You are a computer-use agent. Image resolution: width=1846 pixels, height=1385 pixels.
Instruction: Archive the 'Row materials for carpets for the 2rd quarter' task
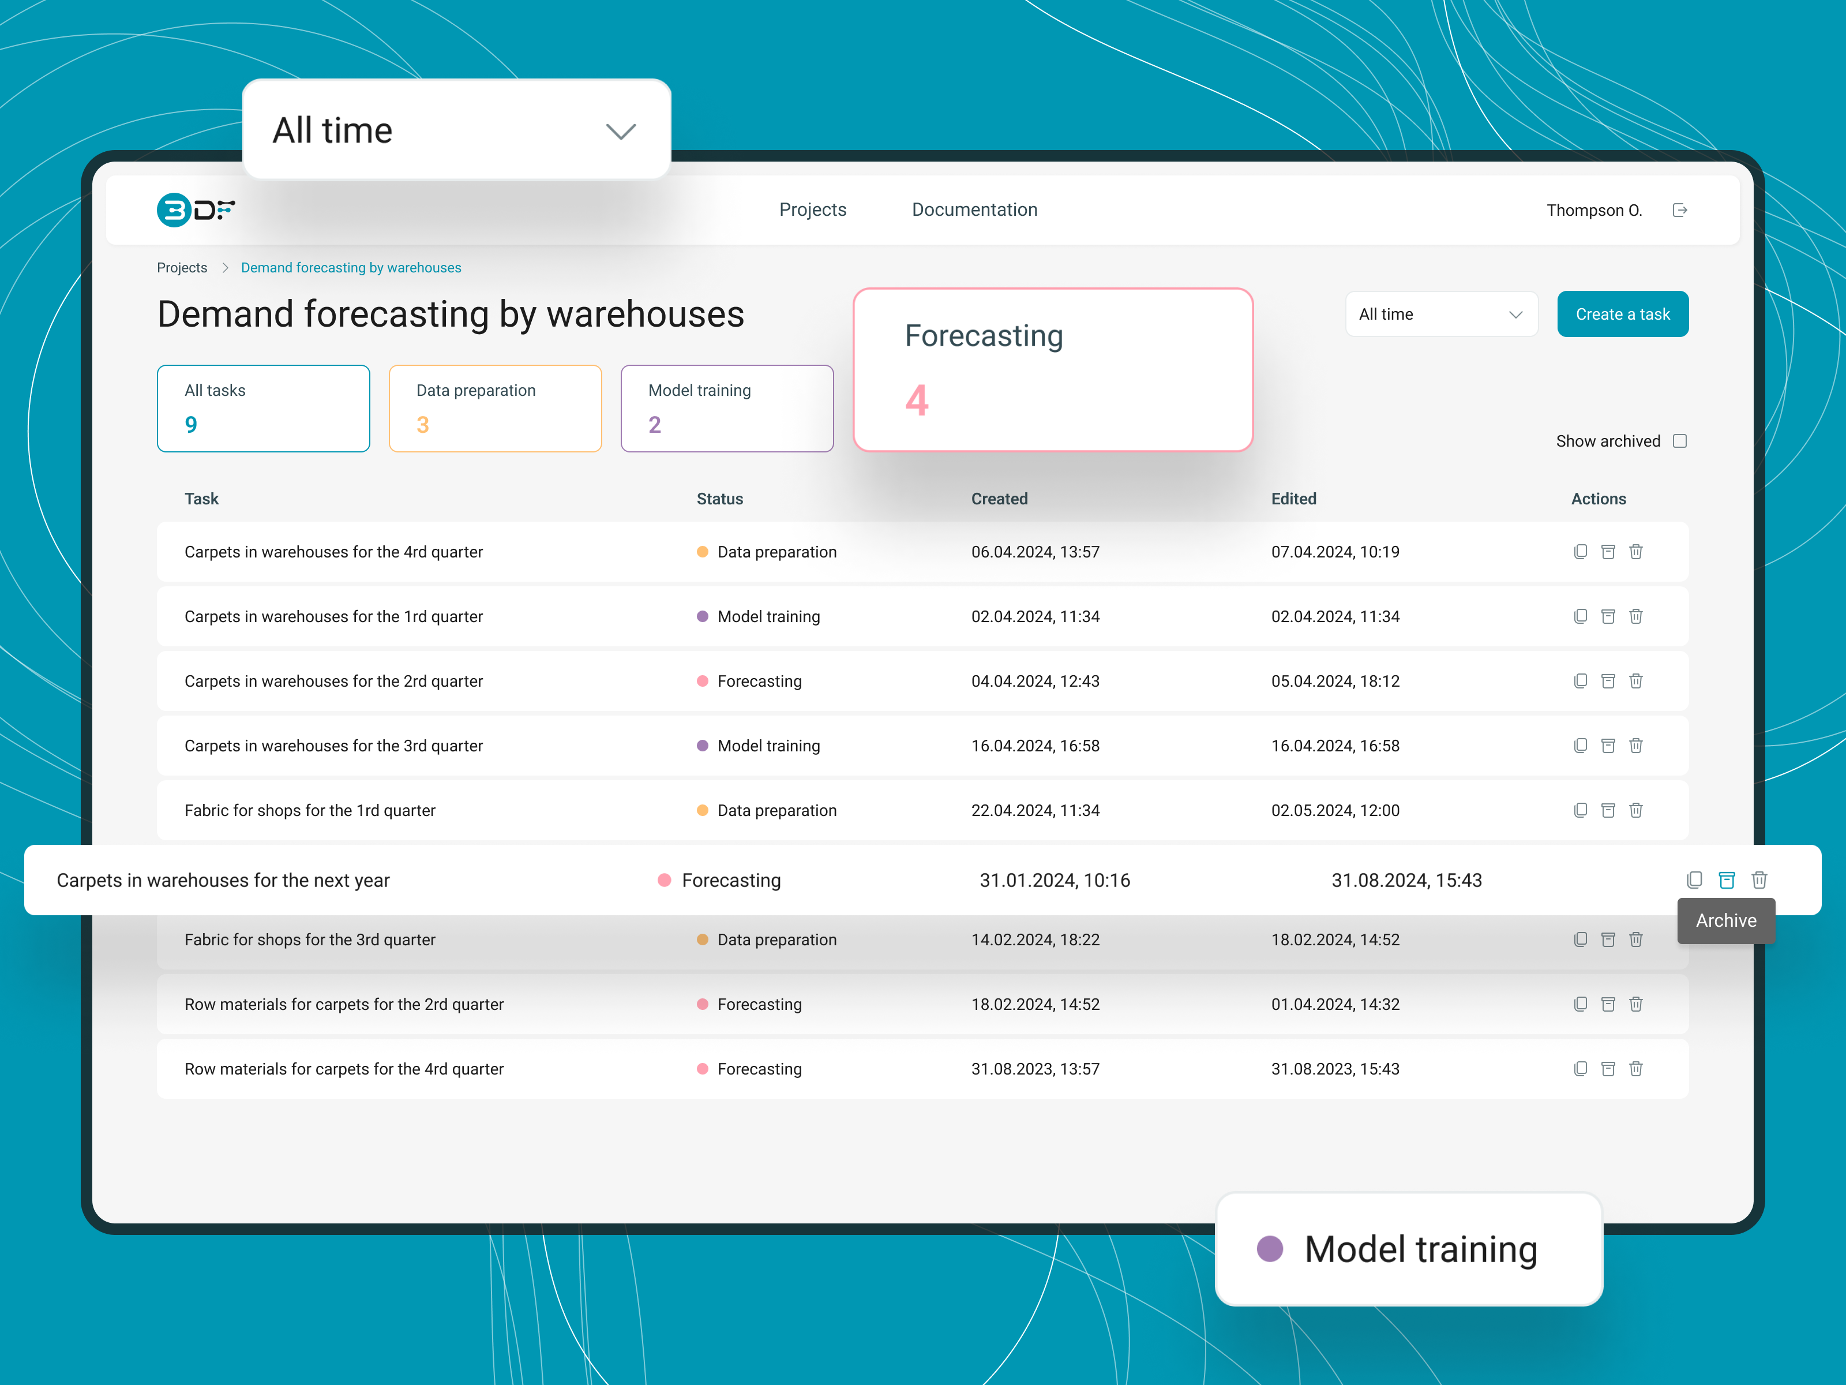coord(1607,1004)
